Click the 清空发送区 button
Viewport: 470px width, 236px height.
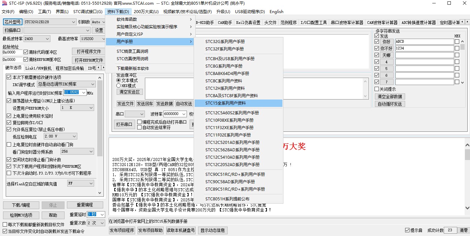[x=130, y=92]
